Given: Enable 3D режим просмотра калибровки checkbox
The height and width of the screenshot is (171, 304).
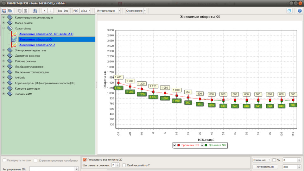Looking at the screenshot, I should click(x=35, y=160).
